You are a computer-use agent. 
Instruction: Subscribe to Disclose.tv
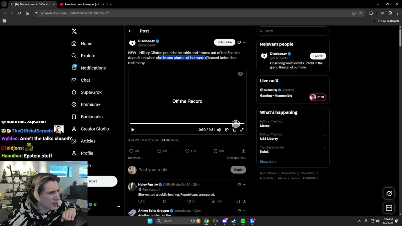(225, 42)
